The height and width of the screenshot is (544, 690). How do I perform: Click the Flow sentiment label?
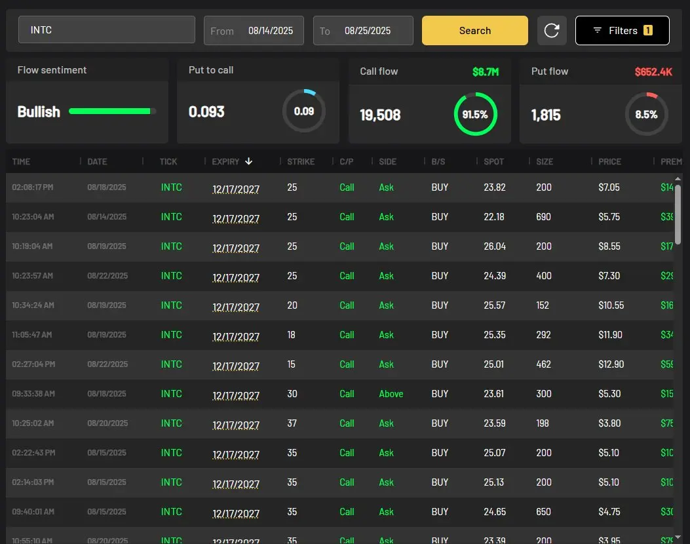click(x=52, y=70)
